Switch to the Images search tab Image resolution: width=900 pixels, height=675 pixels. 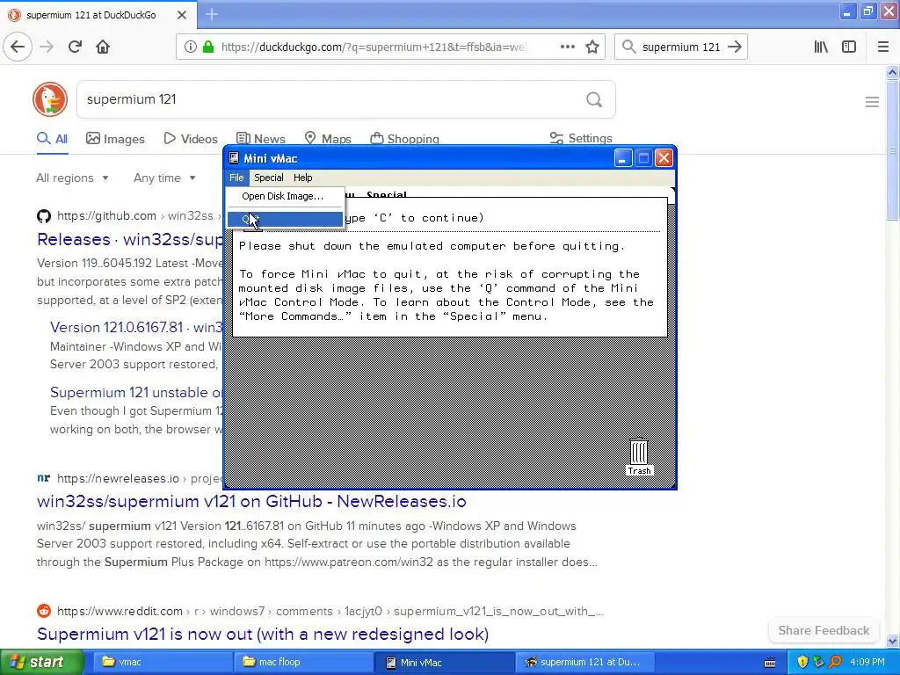(x=115, y=139)
